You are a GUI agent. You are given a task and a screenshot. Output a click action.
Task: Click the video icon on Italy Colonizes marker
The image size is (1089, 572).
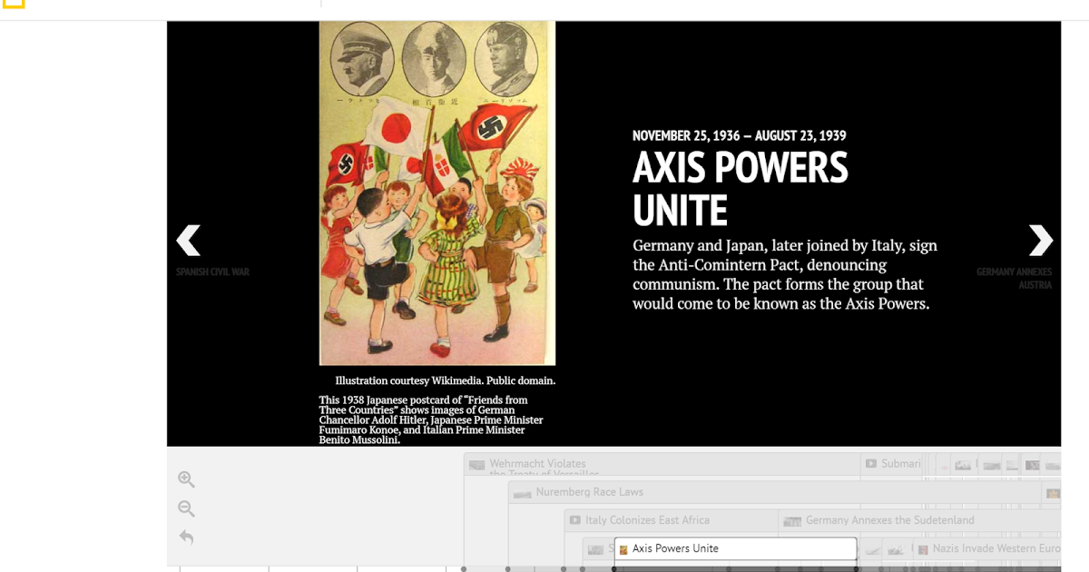point(575,521)
